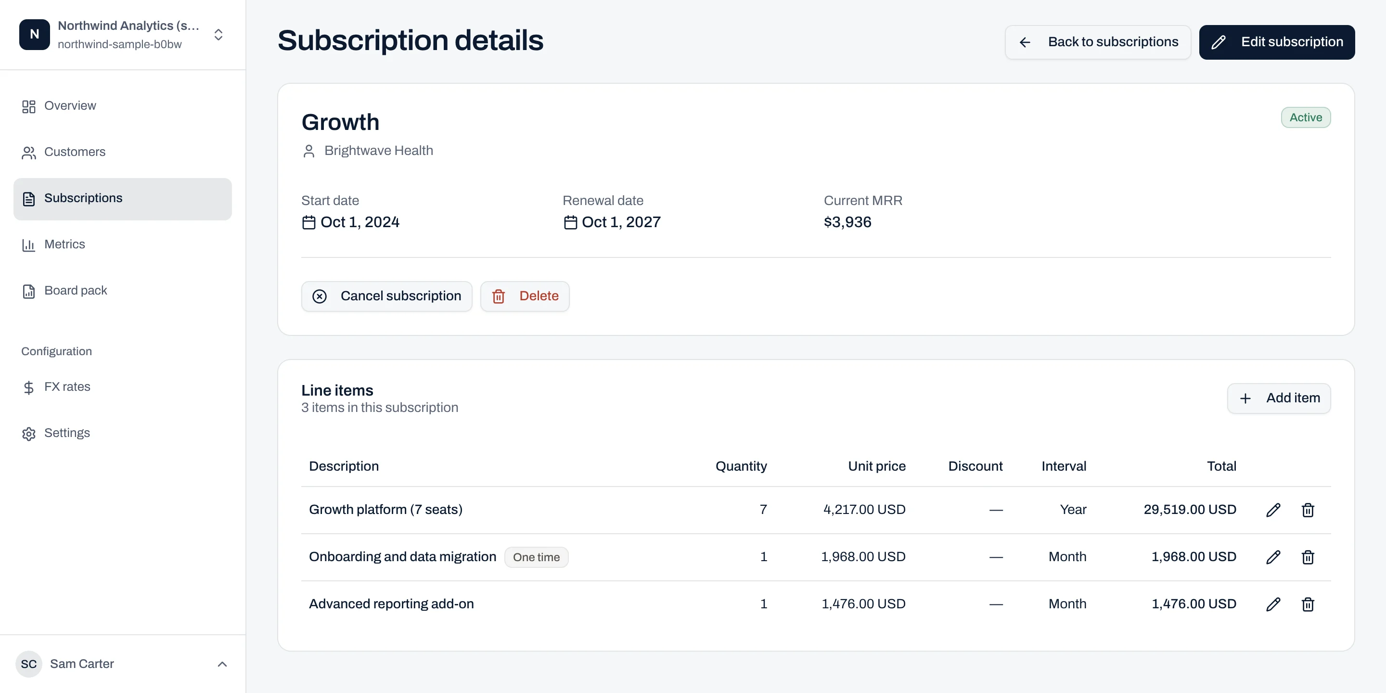Go to Customers in sidebar
Image resolution: width=1386 pixels, height=693 pixels.
point(123,152)
